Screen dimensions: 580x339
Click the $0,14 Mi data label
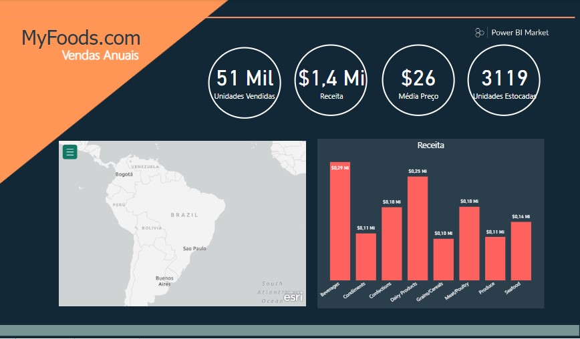coord(521,216)
